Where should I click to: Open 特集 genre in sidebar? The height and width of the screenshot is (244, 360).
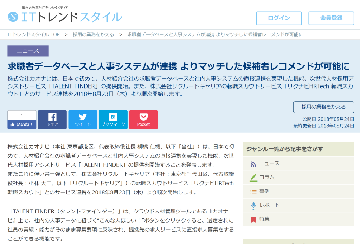(x=298, y=219)
